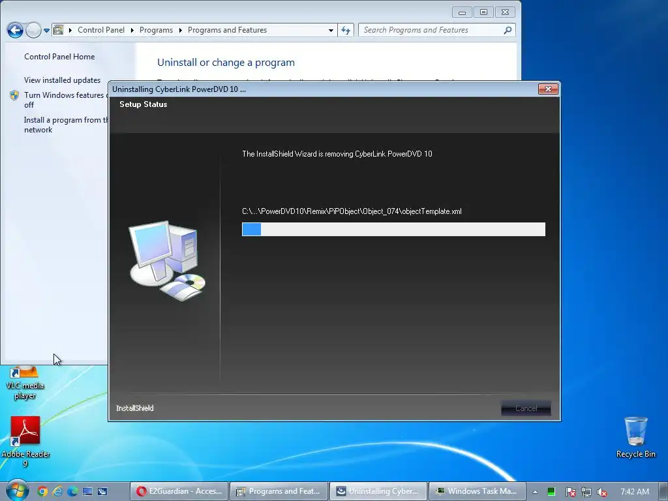Click Install a program from the network
The image size is (668, 501).
66,125
